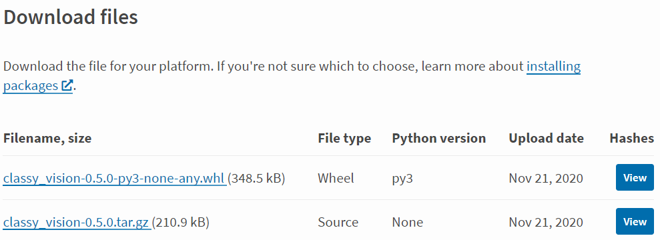
Task: Click the "File type" column header
Action: [x=344, y=138]
